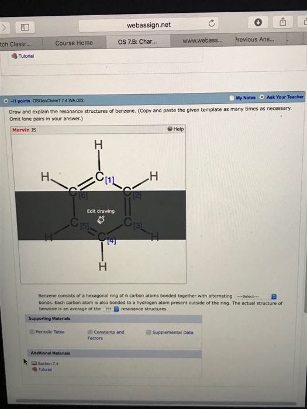This screenshot has height=409, width=307.
Task: Switch to the tch Classr... tab
Action: coord(16,44)
